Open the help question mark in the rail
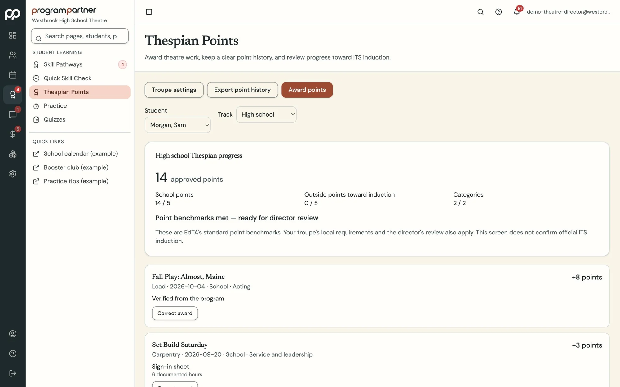 [x=13, y=354]
